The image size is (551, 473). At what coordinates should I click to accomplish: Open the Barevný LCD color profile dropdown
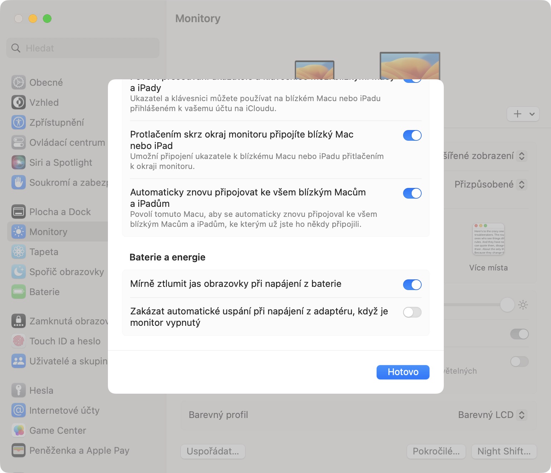tap(492, 415)
